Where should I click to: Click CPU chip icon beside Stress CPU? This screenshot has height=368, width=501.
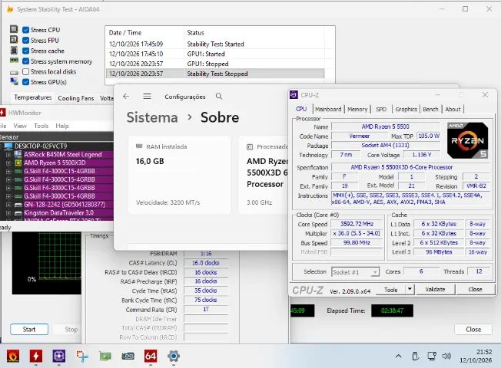(x=14, y=29)
